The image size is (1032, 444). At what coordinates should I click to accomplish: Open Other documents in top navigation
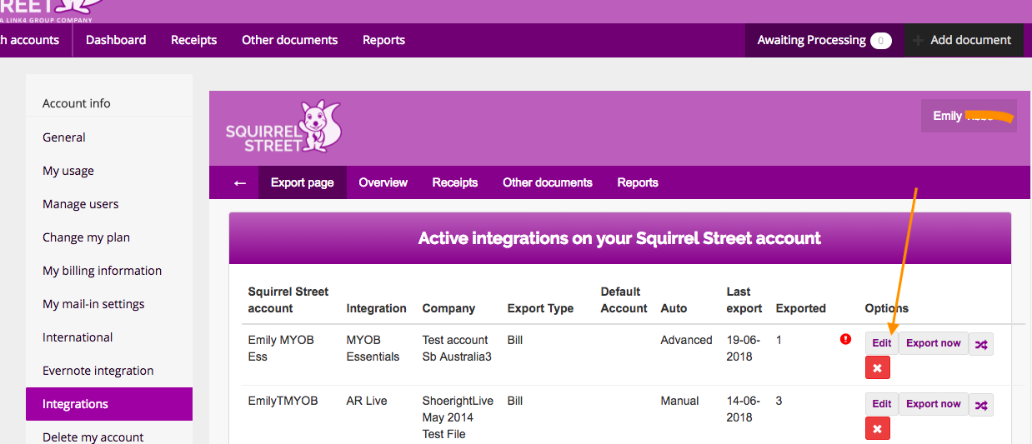tap(290, 40)
